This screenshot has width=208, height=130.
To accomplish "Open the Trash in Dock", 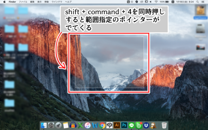I will pos(164,125).
